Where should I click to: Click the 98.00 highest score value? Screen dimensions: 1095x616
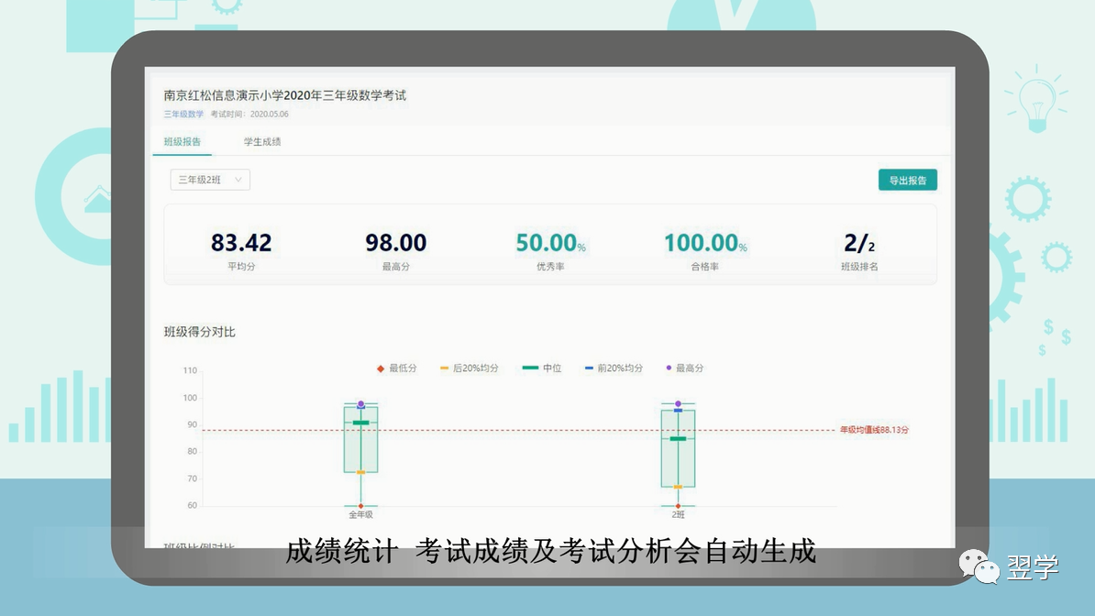[x=396, y=243]
